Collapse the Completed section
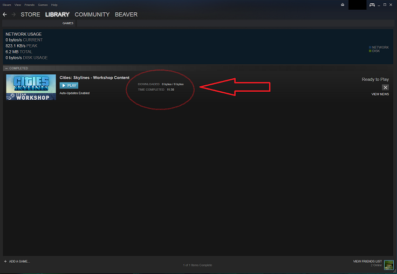This screenshot has width=397, height=274. point(6,68)
